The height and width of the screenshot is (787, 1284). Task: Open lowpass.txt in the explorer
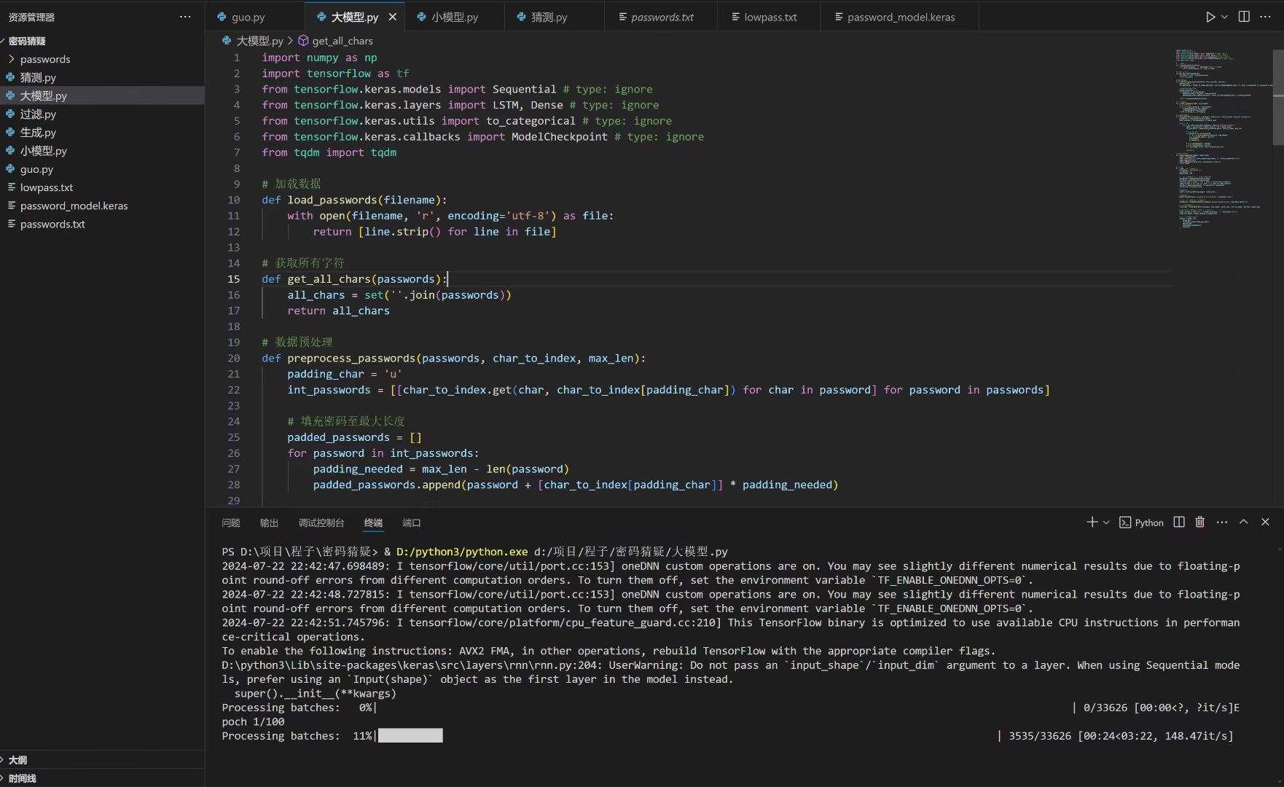click(x=102, y=187)
